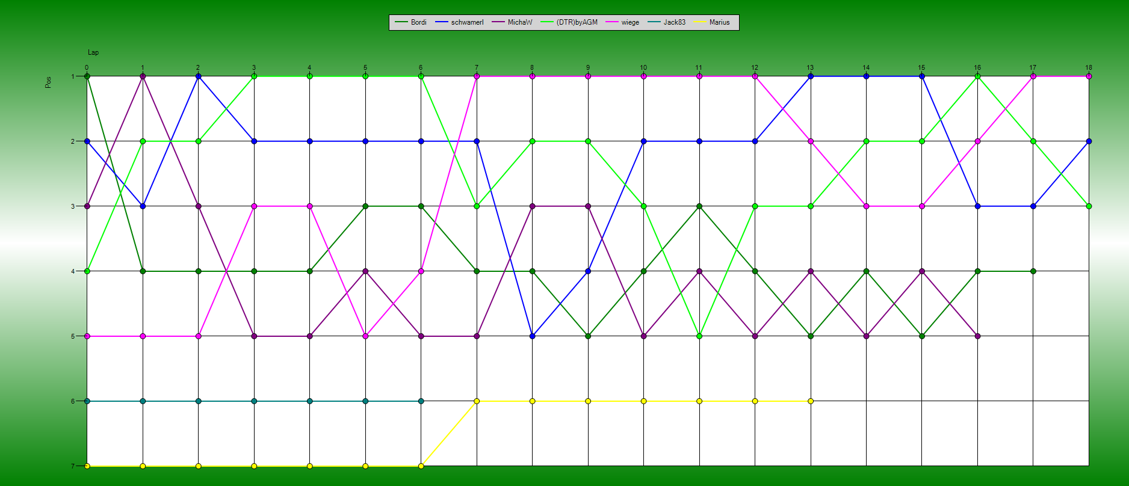This screenshot has width=1129, height=486.
Task: Click Marius's last data point at lap 13
Action: pos(811,401)
